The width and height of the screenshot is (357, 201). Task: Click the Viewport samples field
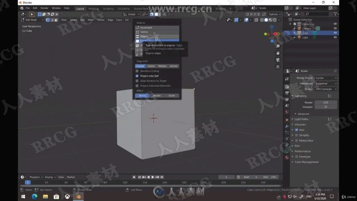click(x=325, y=107)
